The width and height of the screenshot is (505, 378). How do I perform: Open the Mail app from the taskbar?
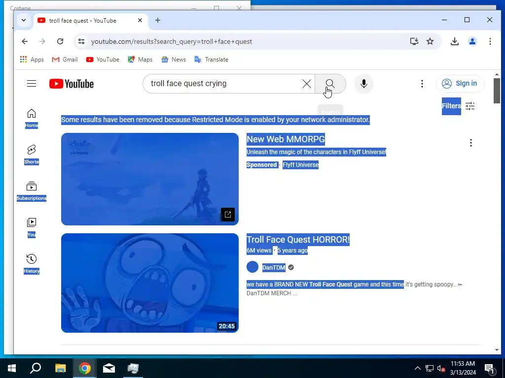click(x=109, y=368)
